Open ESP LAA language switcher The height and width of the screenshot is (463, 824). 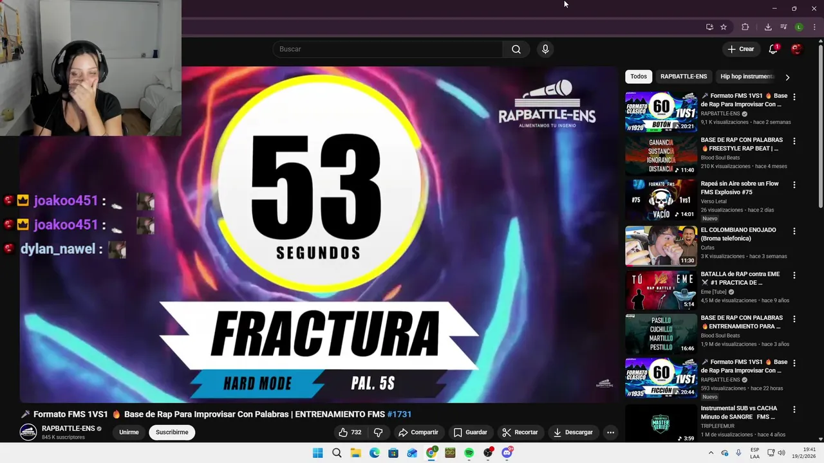tap(754, 453)
